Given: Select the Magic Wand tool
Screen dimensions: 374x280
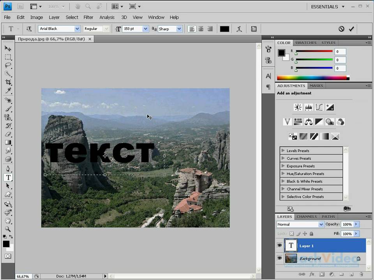Looking at the screenshot, I should (8, 73).
